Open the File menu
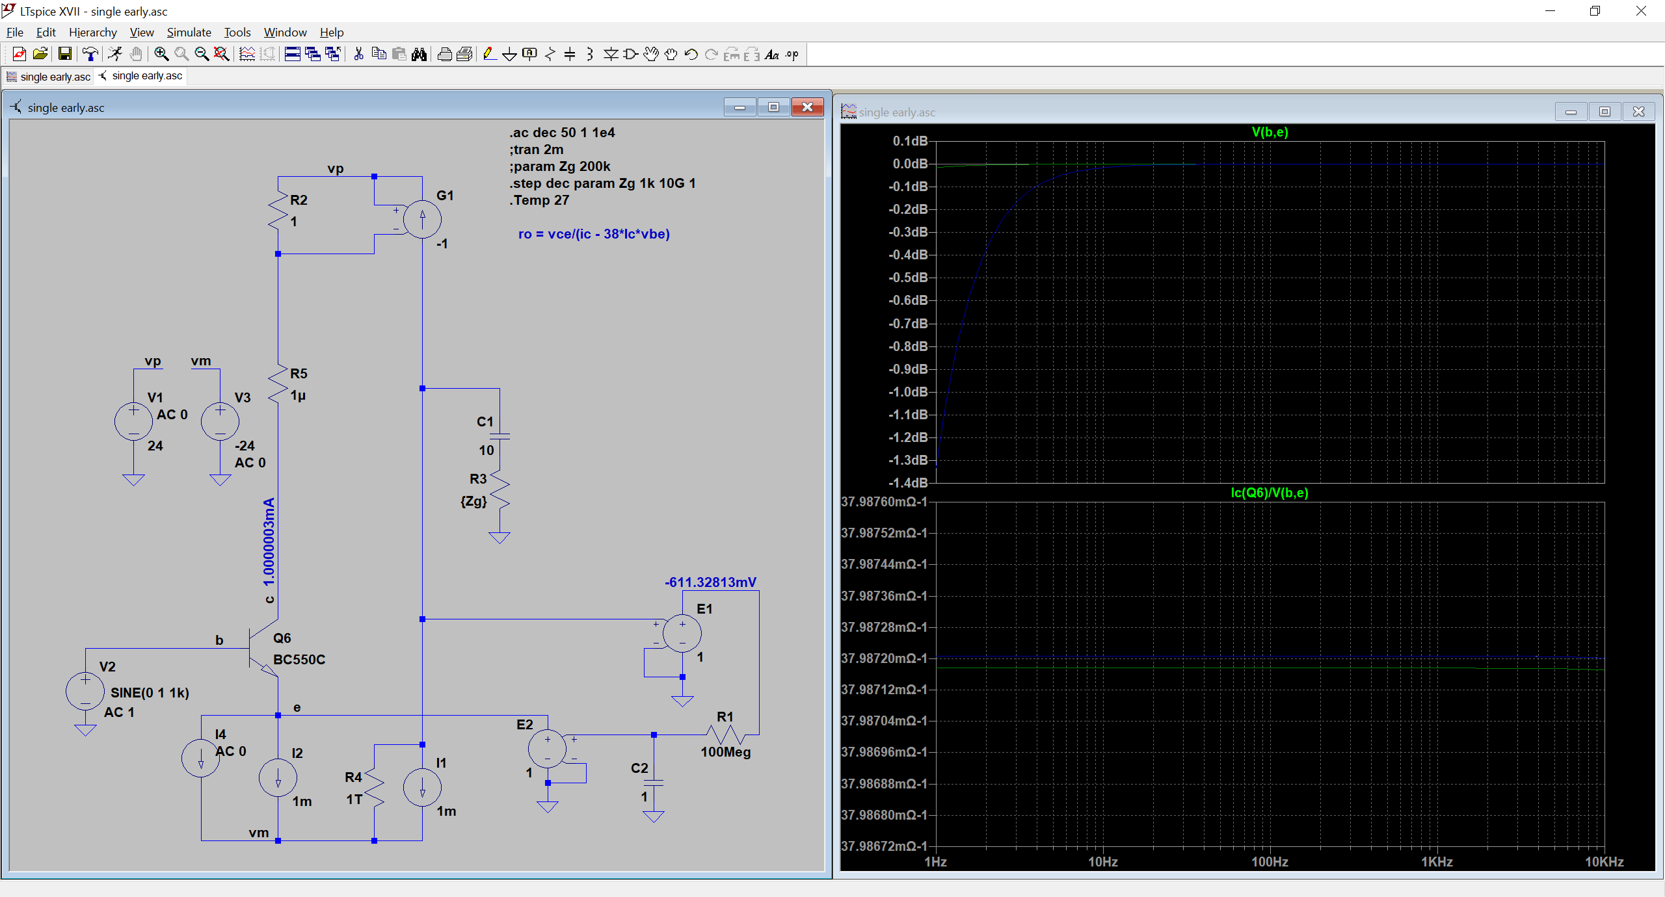 (x=15, y=32)
